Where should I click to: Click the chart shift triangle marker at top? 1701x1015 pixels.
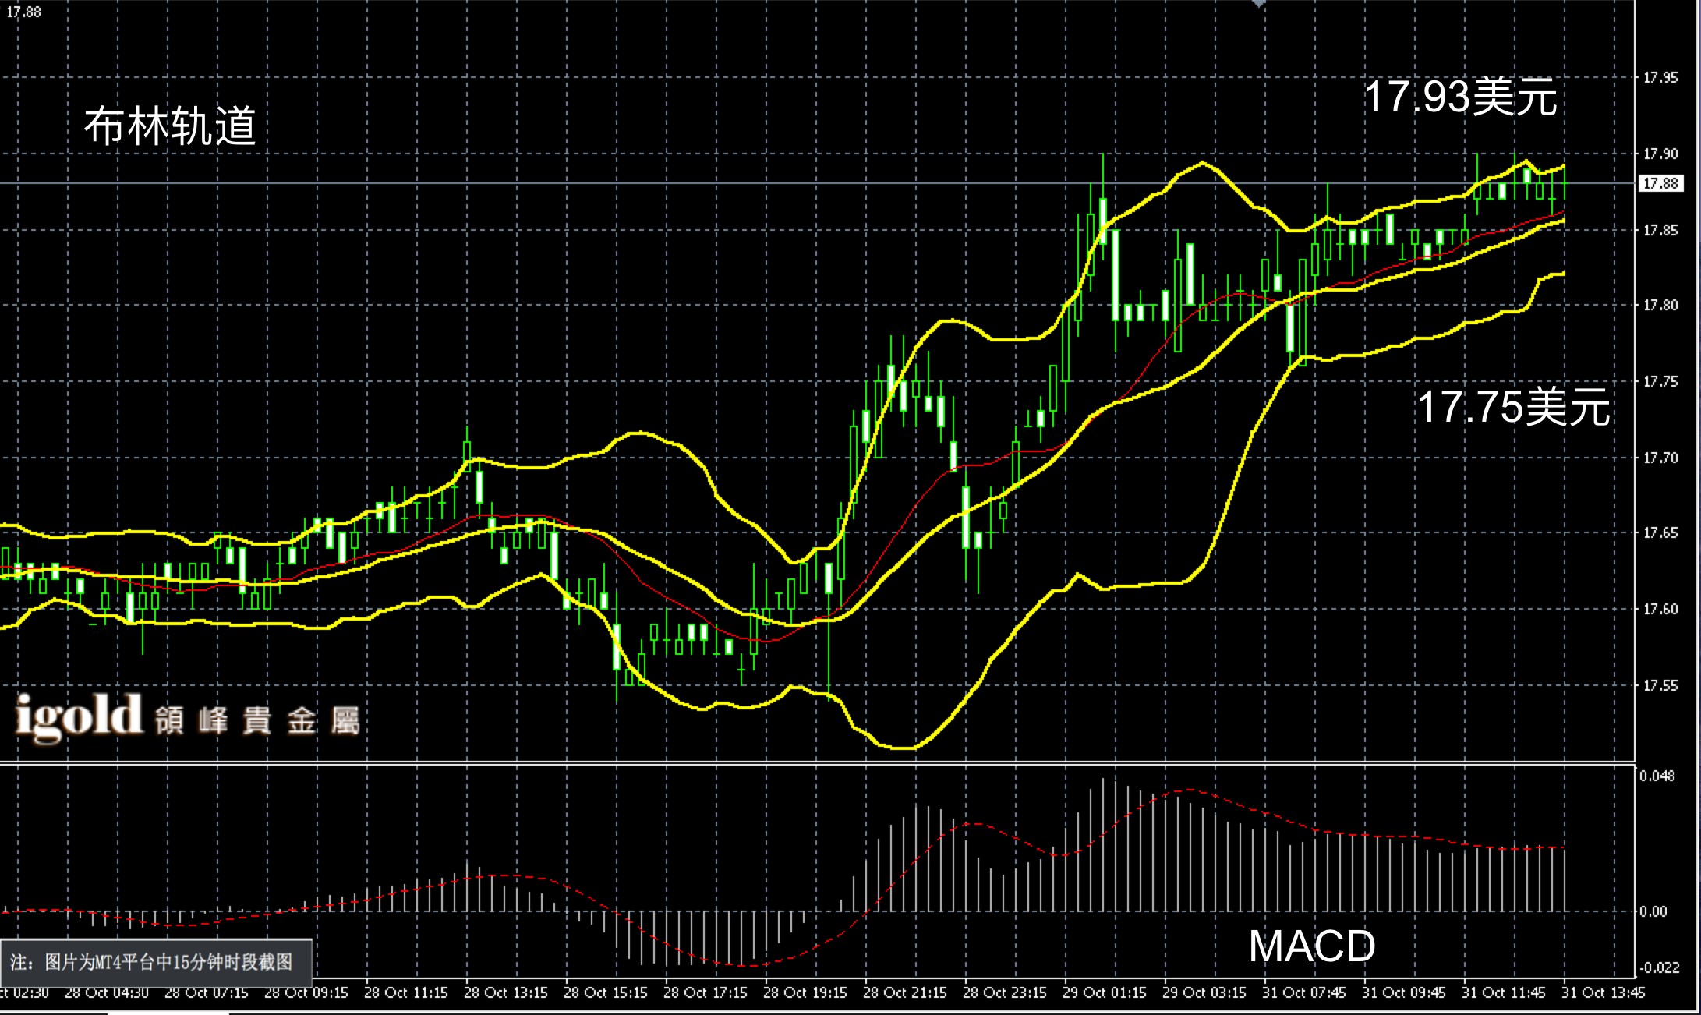coord(1258,4)
